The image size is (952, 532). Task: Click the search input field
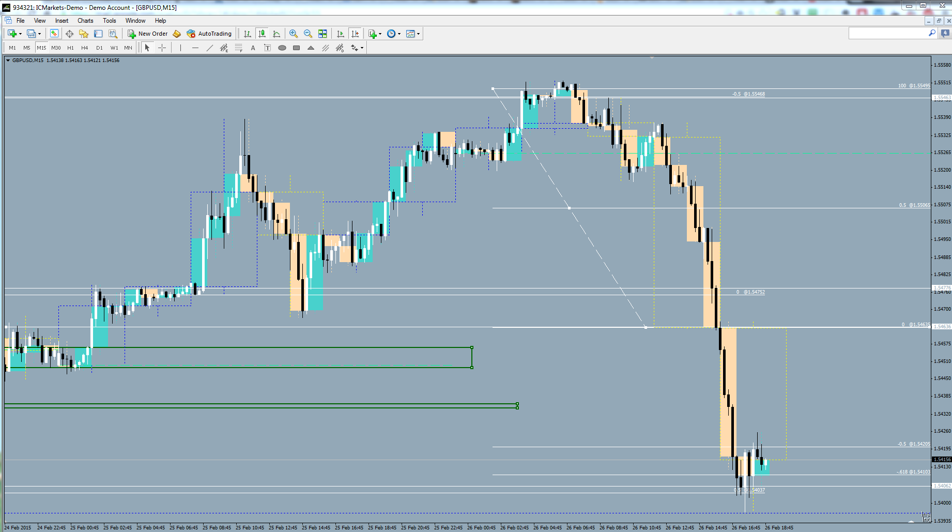click(x=893, y=33)
